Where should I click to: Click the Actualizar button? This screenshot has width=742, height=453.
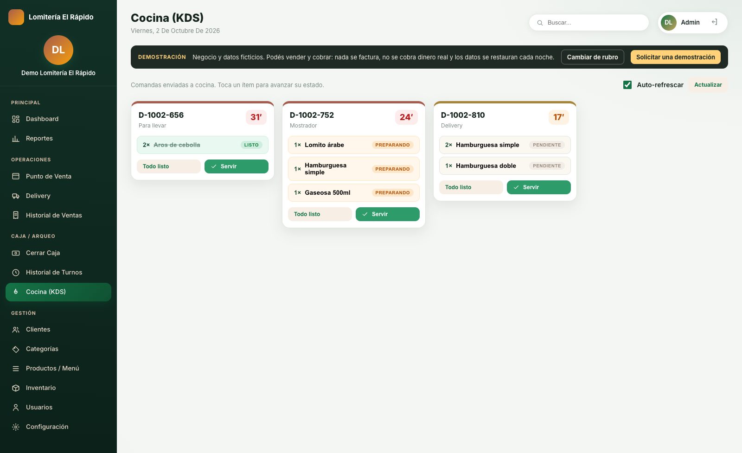point(708,85)
